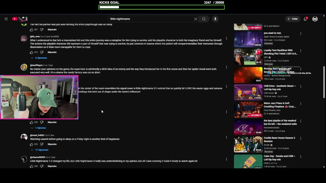Start voice search with the microphone

point(215,19)
